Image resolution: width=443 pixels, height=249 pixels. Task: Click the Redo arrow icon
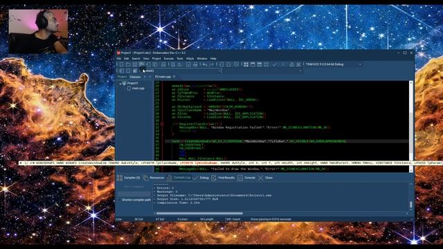211,64
